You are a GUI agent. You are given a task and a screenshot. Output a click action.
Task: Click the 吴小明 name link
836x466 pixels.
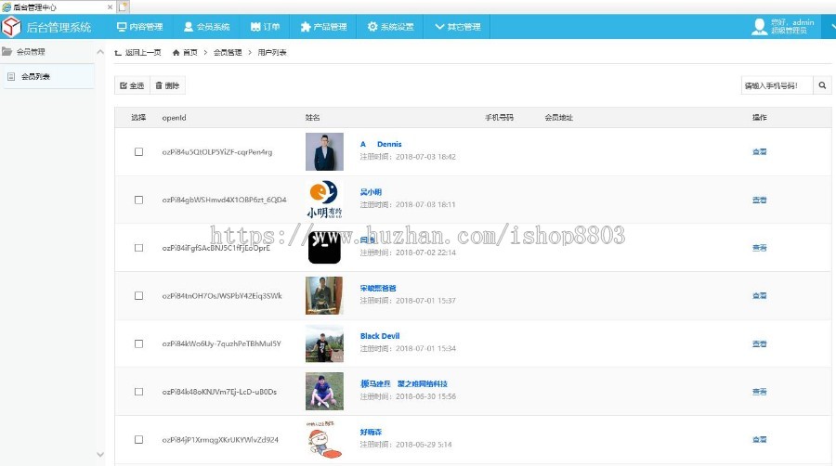[371, 192]
